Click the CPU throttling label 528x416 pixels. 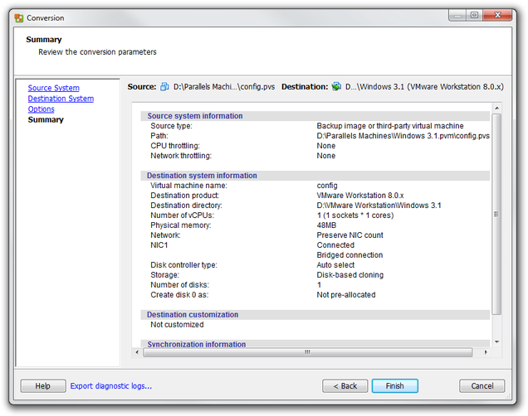(x=175, y=146)
